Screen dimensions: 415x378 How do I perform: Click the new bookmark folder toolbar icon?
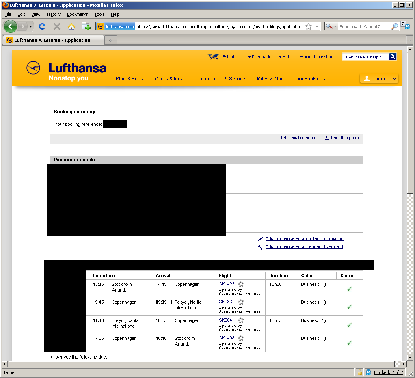point(86,26)
